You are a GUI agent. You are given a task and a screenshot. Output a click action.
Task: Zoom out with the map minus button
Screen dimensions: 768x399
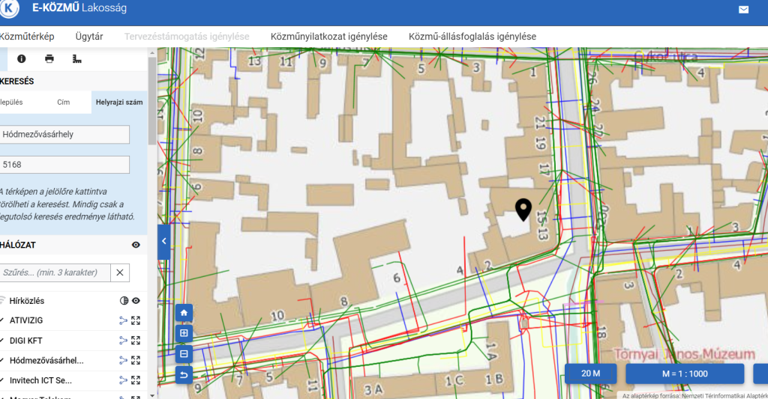(x=184, y=354)
